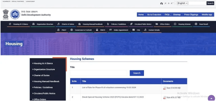
Task: Click 'List of flats for Phase III' title
Action: [x=109, y=87]
